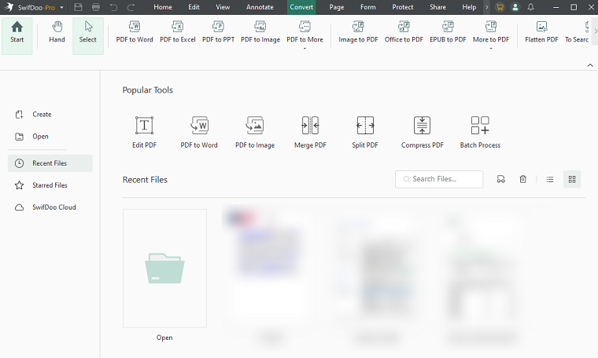Launch Batch Process tool
598x358 pixels.
(480, 132)
